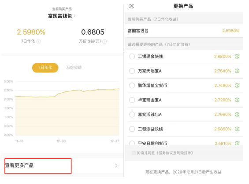The height and width of the screenshot is (184, 249).
Task: Select 嘉实活钱包A radio button
Action: 132,114
